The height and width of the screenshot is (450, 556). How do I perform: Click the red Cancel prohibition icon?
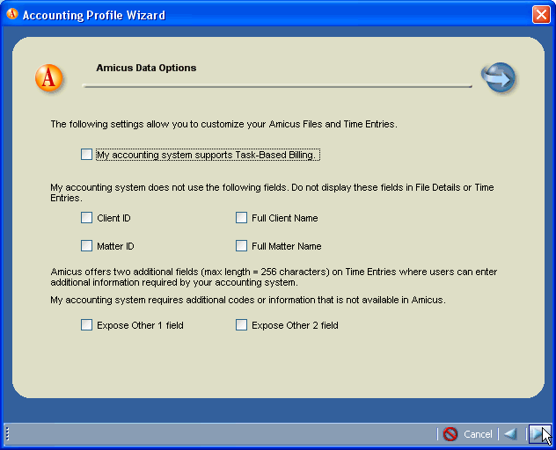450,434
